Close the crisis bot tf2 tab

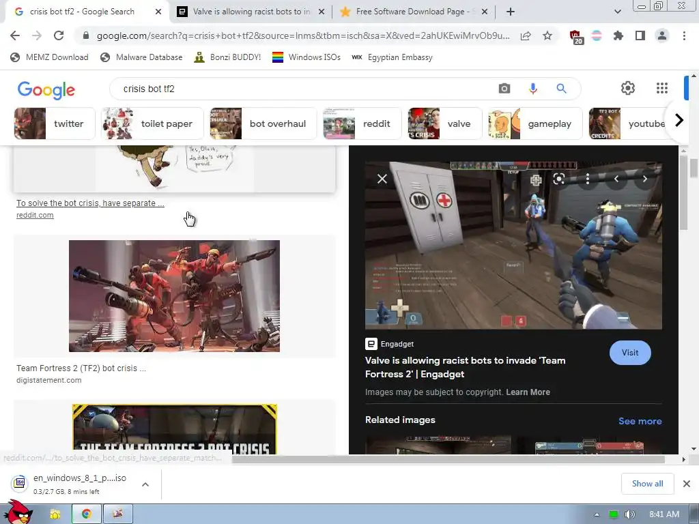point(158,12)
